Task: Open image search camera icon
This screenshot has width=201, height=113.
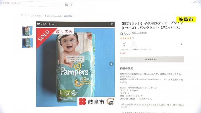Action: (66, 5)
